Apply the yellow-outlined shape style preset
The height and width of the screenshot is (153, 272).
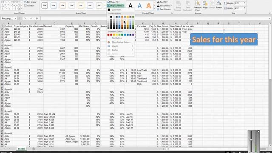tap(81, 6)
